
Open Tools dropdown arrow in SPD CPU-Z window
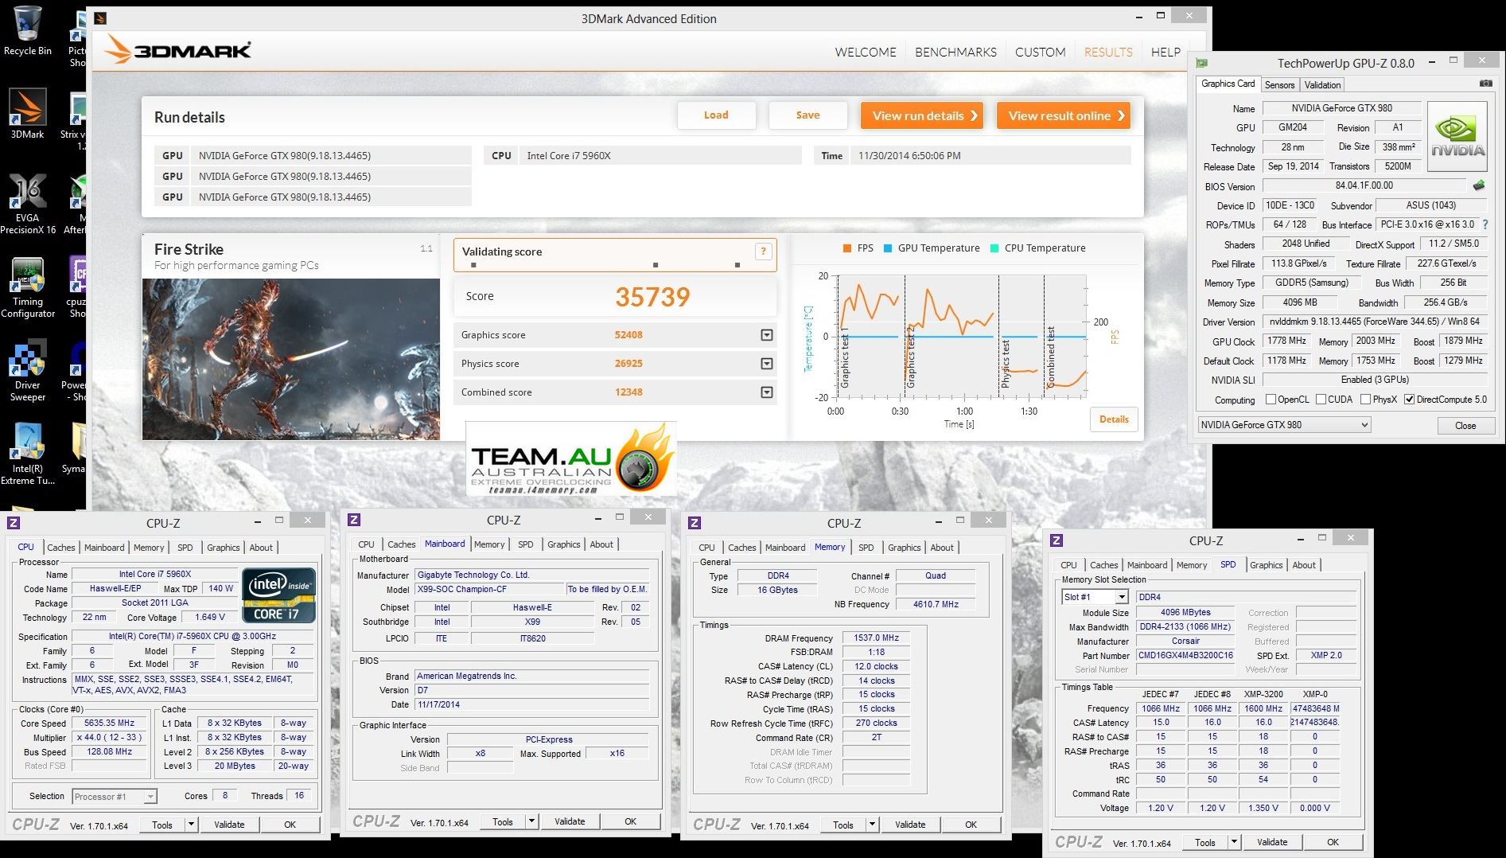coord(1234,842)
